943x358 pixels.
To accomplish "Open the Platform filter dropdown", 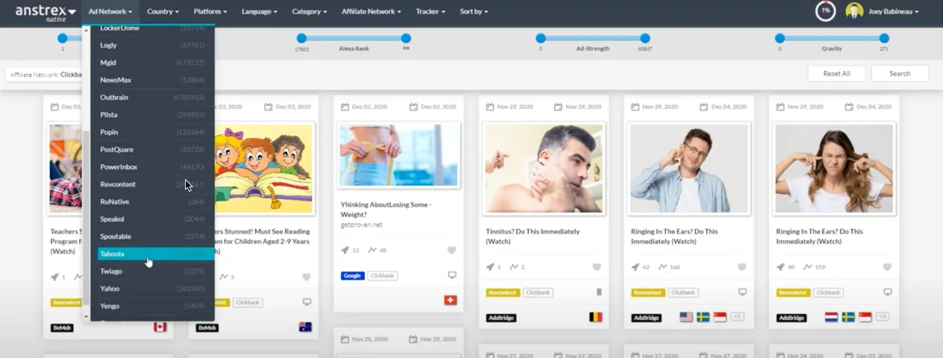I will click(x=210, y=12).
